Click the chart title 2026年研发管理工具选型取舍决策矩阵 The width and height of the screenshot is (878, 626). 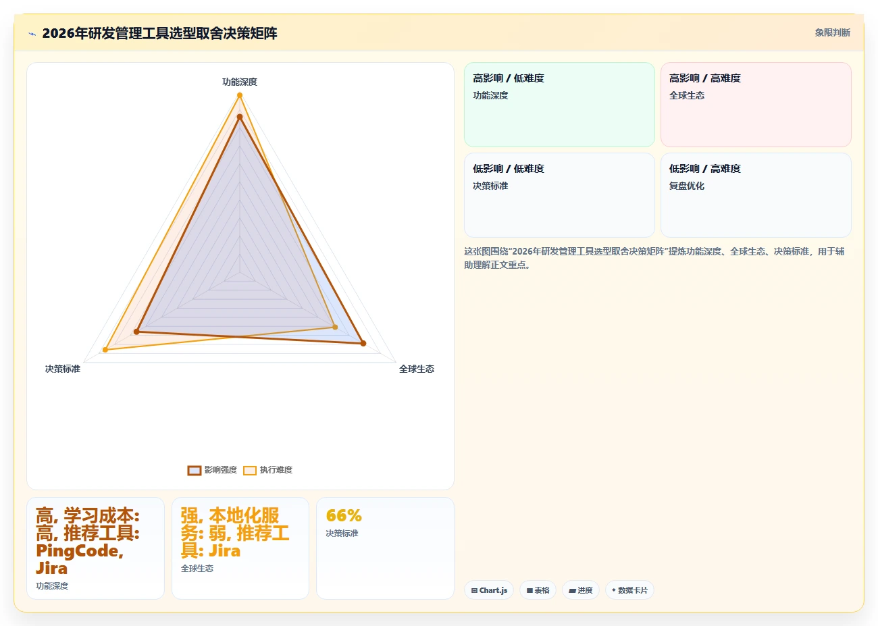pos(159,34)
